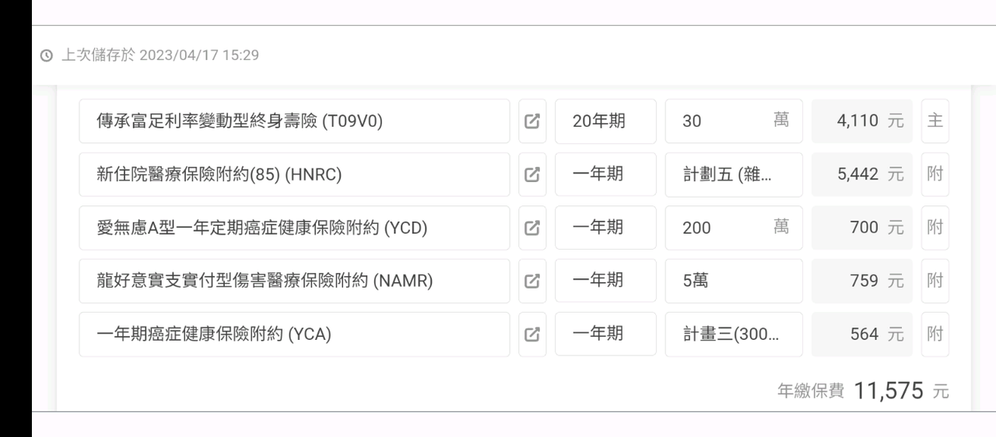The width and height of the screenshot is (996, 437).
Task: Click the 附 rider badge on YCA row
Action: 935,334
